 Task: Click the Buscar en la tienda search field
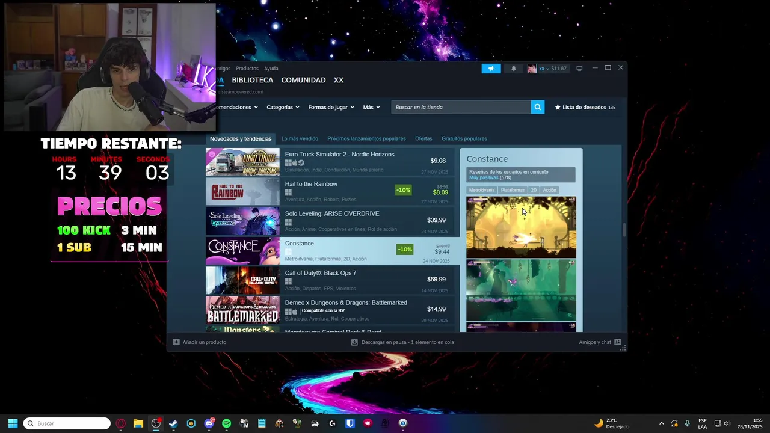pyautogui.click(x=461, y=107)
